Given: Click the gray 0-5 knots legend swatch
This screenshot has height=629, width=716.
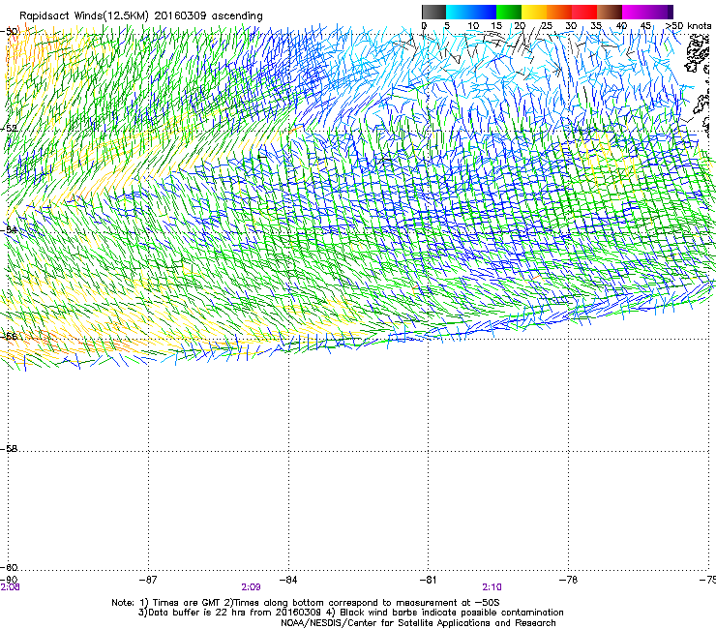Looking at the screenshot, I should [x=433, y=12].
